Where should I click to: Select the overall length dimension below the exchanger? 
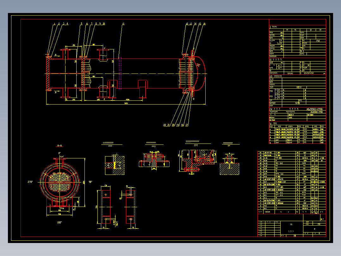tap(126, 104)
